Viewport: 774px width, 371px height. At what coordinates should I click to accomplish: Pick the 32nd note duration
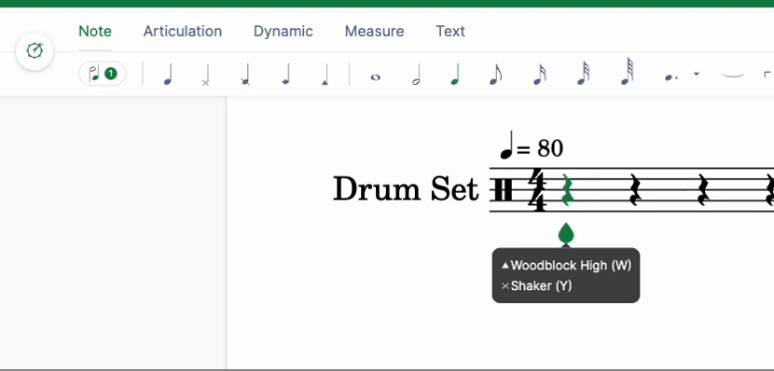click(x=582, y=74)
